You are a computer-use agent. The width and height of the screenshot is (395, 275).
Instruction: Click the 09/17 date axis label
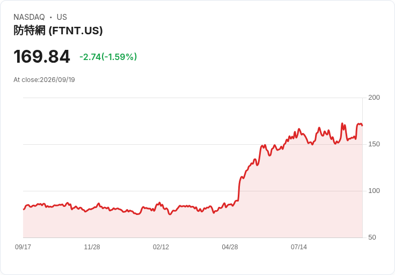pos(23,247)
